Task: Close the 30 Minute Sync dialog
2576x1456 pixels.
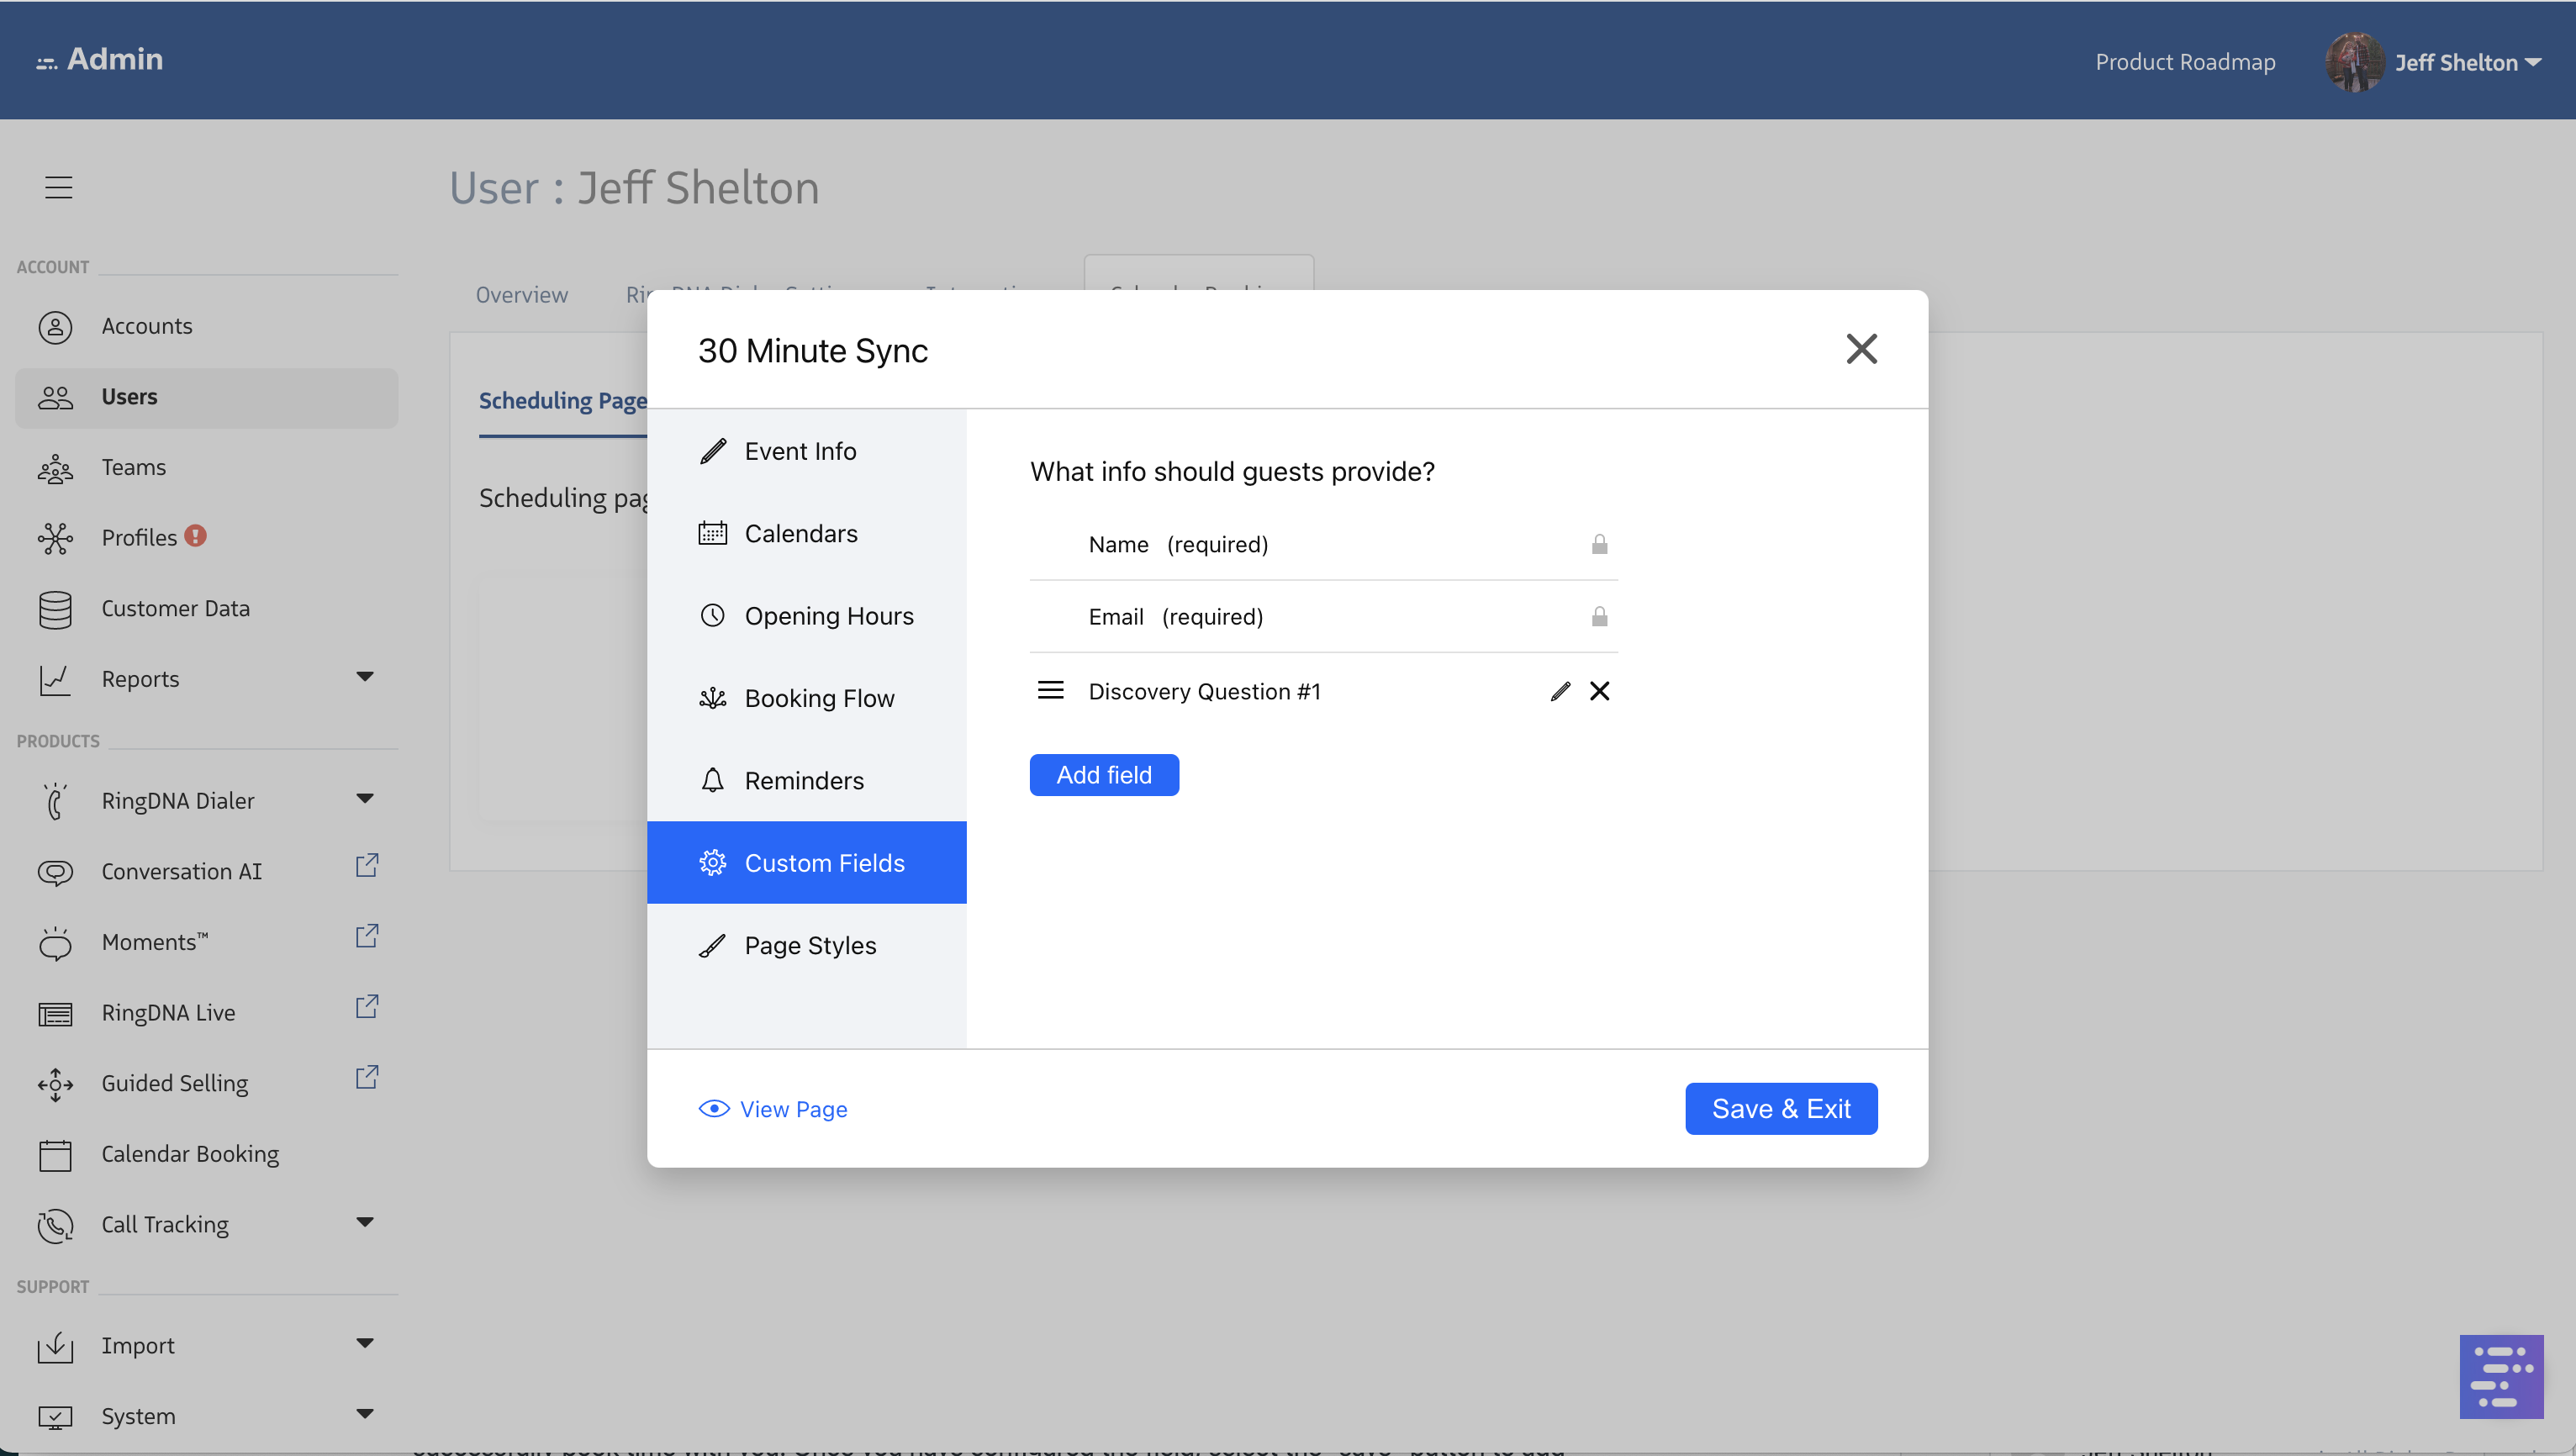Action: click(1860, 349)
